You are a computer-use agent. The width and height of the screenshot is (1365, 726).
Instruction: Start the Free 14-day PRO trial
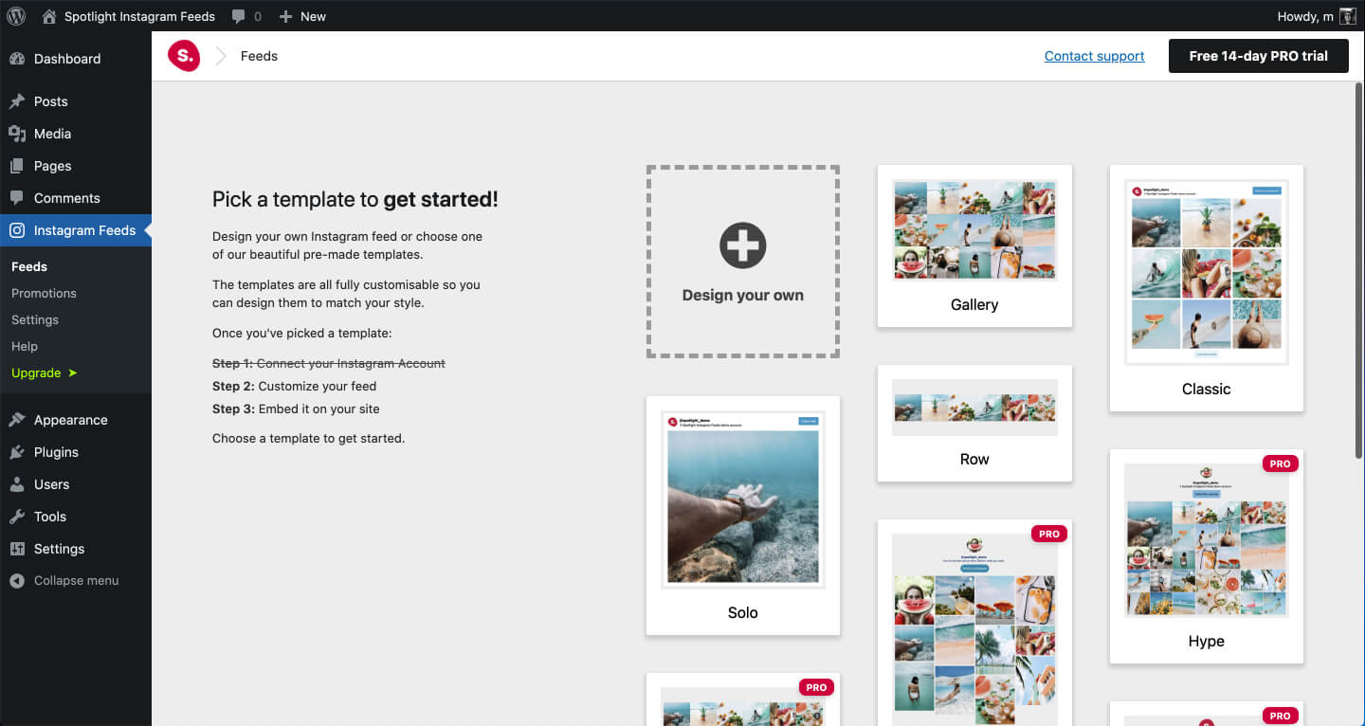point(1258,56)
